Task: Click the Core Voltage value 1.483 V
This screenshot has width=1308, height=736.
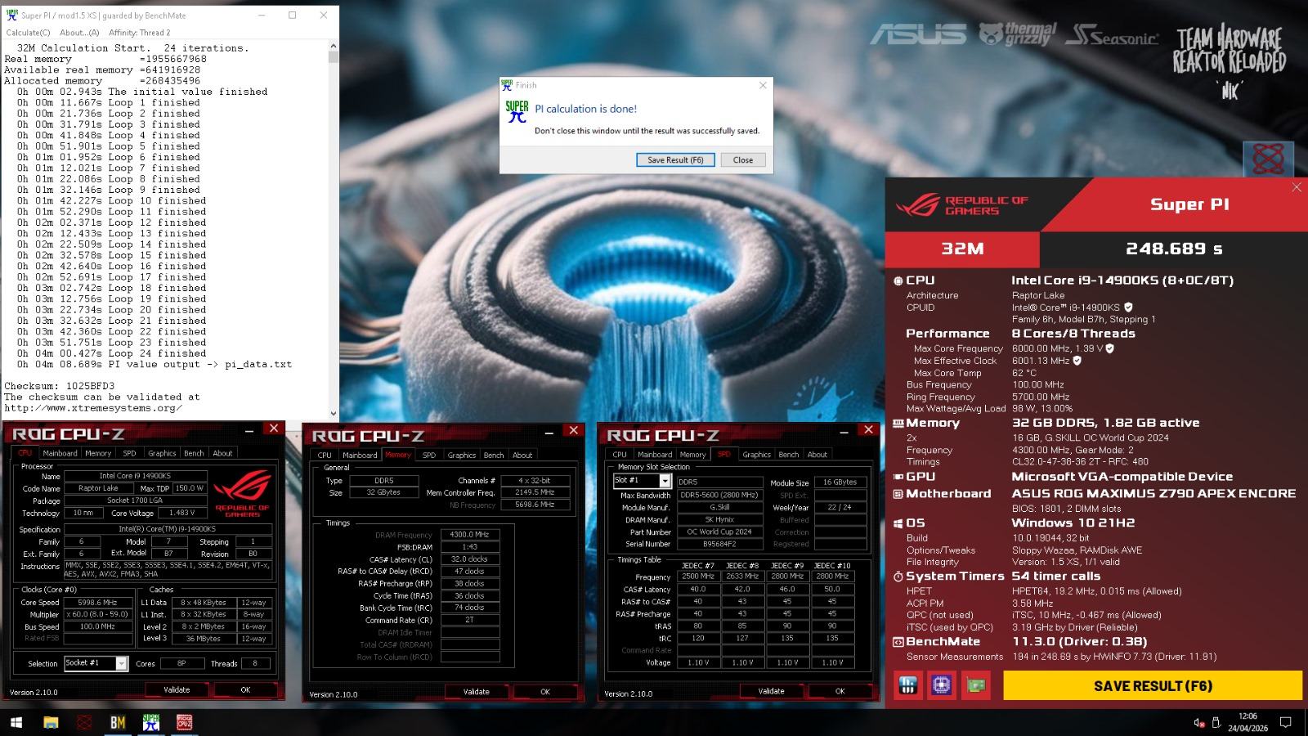Action: point(181,513)
